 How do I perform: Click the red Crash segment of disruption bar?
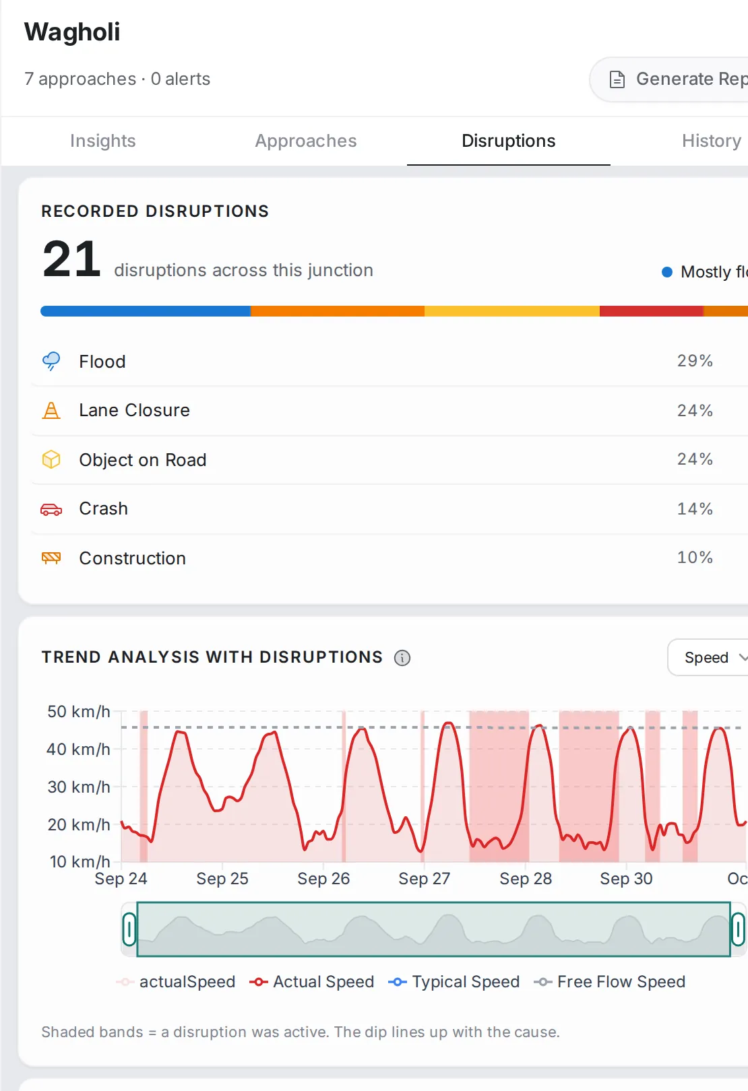[x=652, y=311]
